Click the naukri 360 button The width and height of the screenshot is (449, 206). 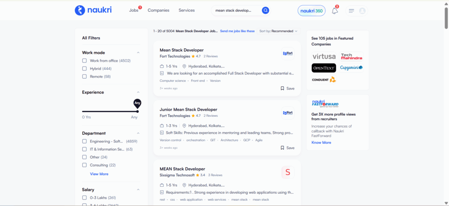[x=312, y=11]
